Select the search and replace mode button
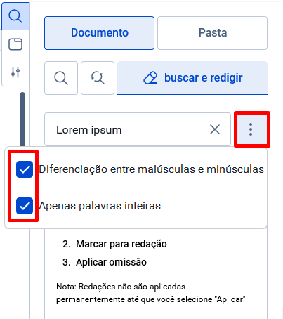283x319 pixels. [98, 78]
